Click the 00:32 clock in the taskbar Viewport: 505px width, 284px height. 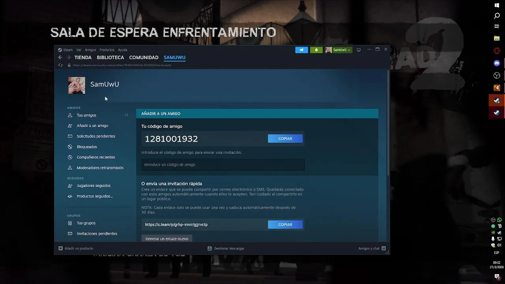click(x=497, y=263)
